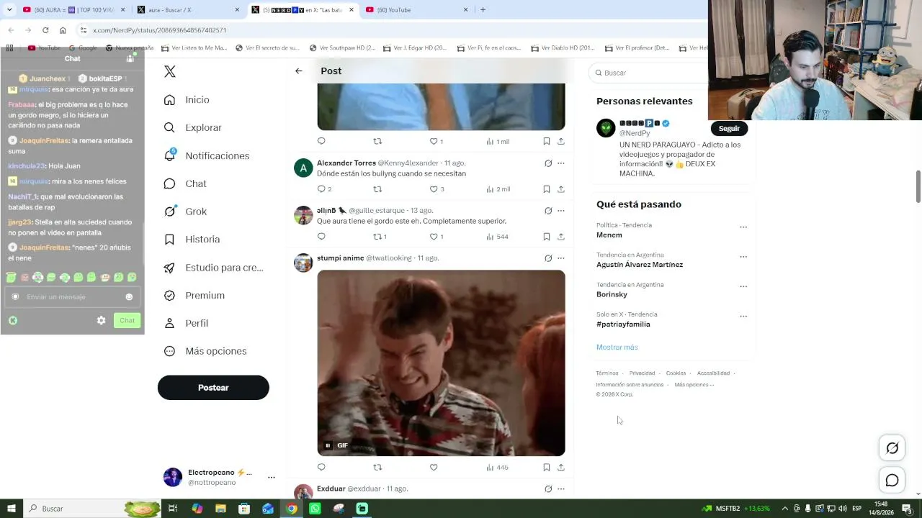Viewport: 922px width, 518px height.
Task: Open the Privacidad footer link
Action: point(642,373)
